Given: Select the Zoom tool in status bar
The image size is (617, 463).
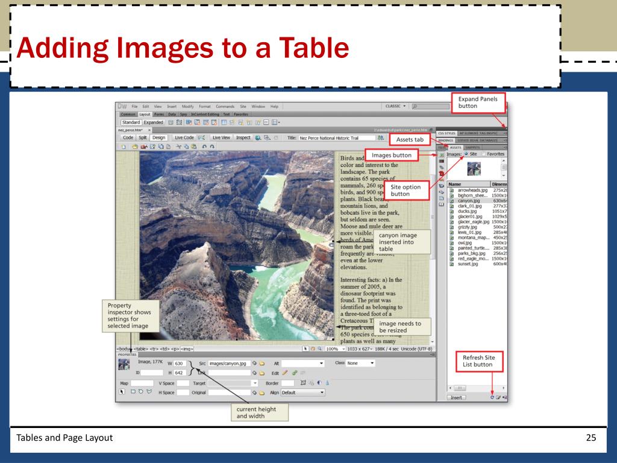Looking at the screenshot, I should 320,349.
